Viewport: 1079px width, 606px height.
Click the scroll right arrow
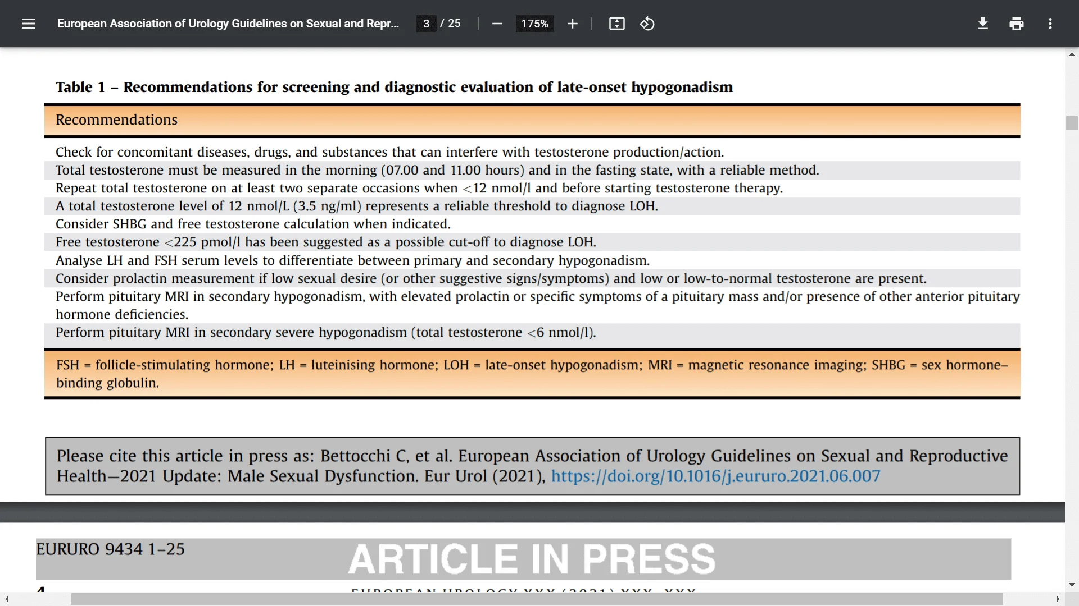click(1058, 599)
